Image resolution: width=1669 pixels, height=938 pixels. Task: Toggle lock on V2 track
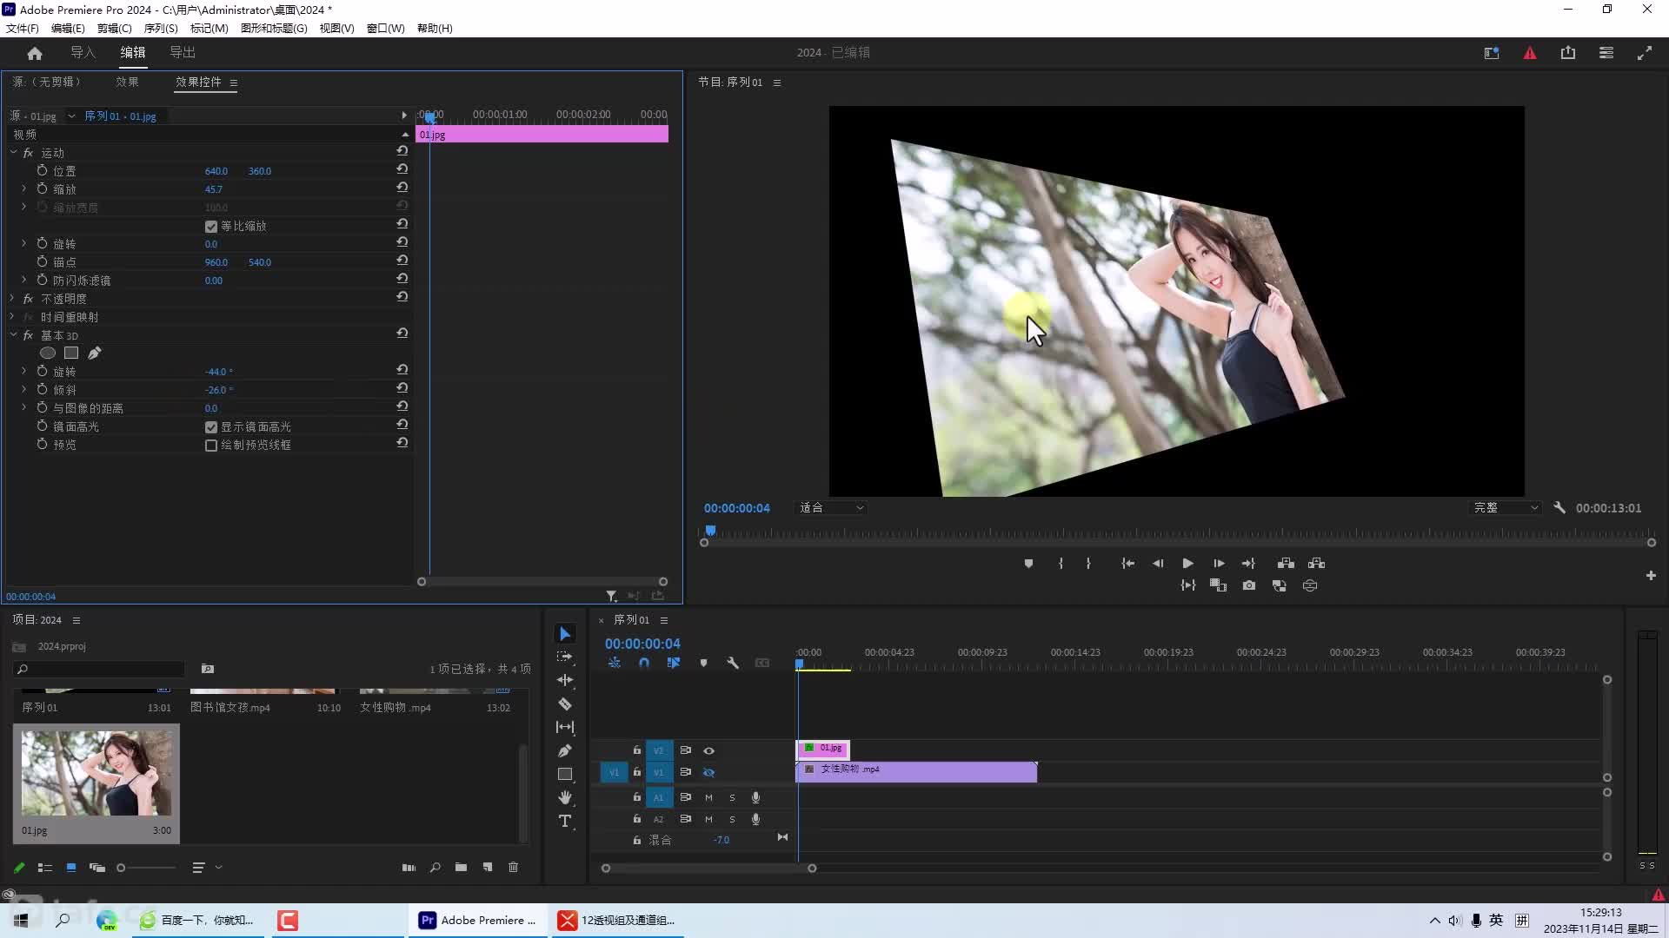(636, 750)
